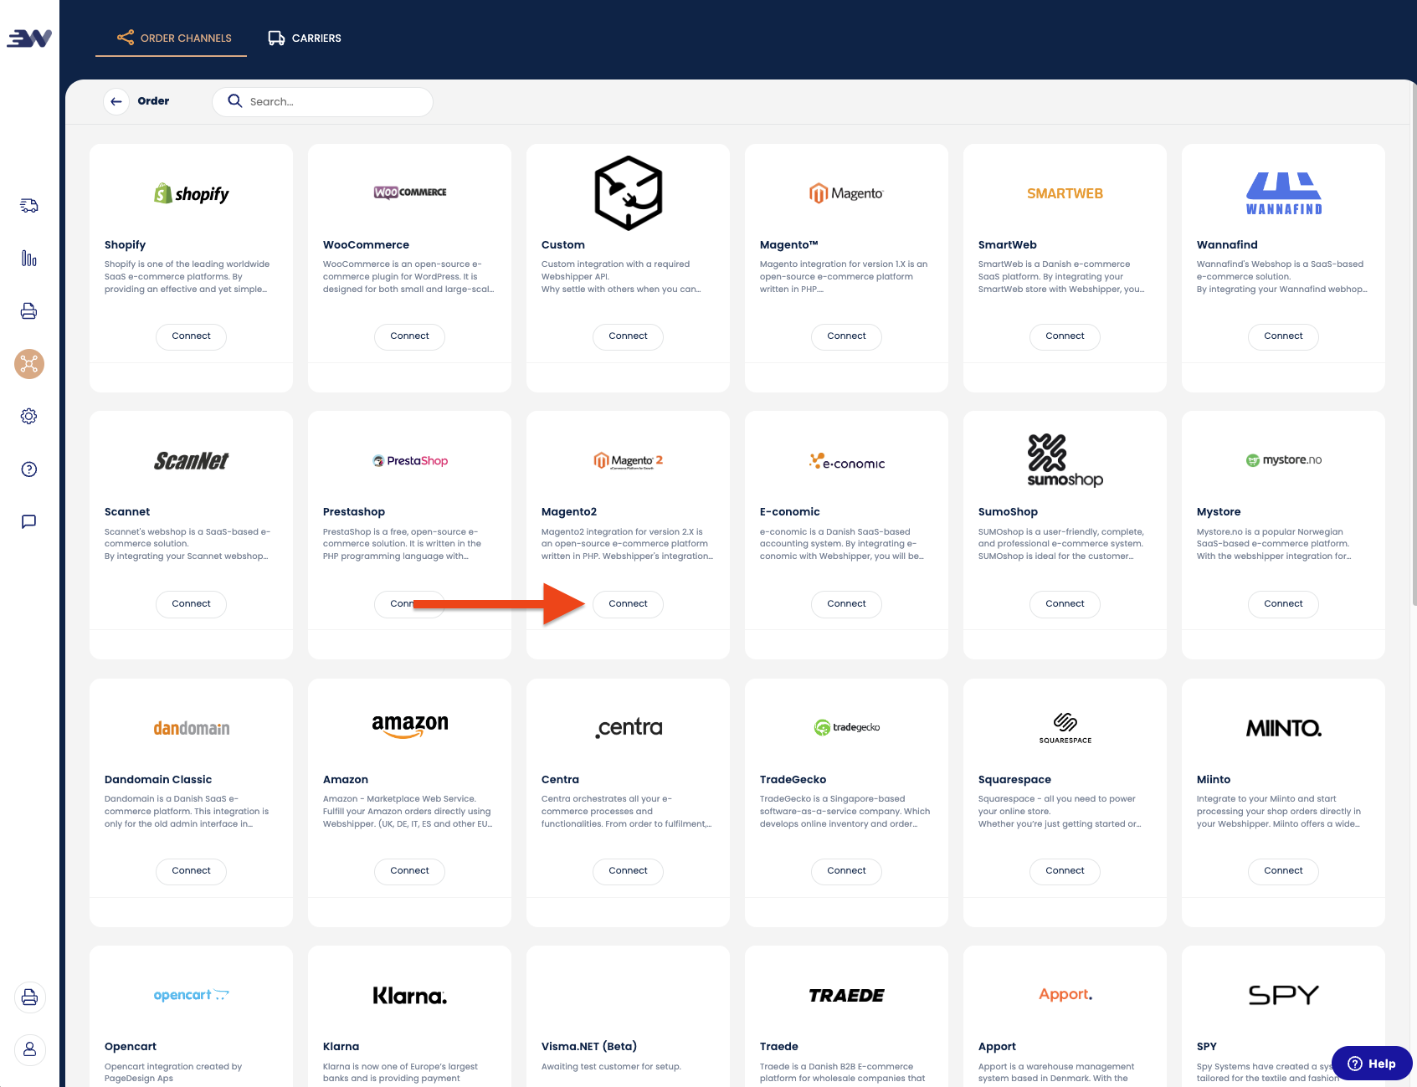
Task: Connect the Dandomain Classic integration
Action: click(x=191, y=871)
